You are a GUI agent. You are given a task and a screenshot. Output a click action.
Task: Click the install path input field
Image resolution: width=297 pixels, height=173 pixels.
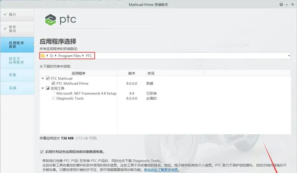[165, 55]
